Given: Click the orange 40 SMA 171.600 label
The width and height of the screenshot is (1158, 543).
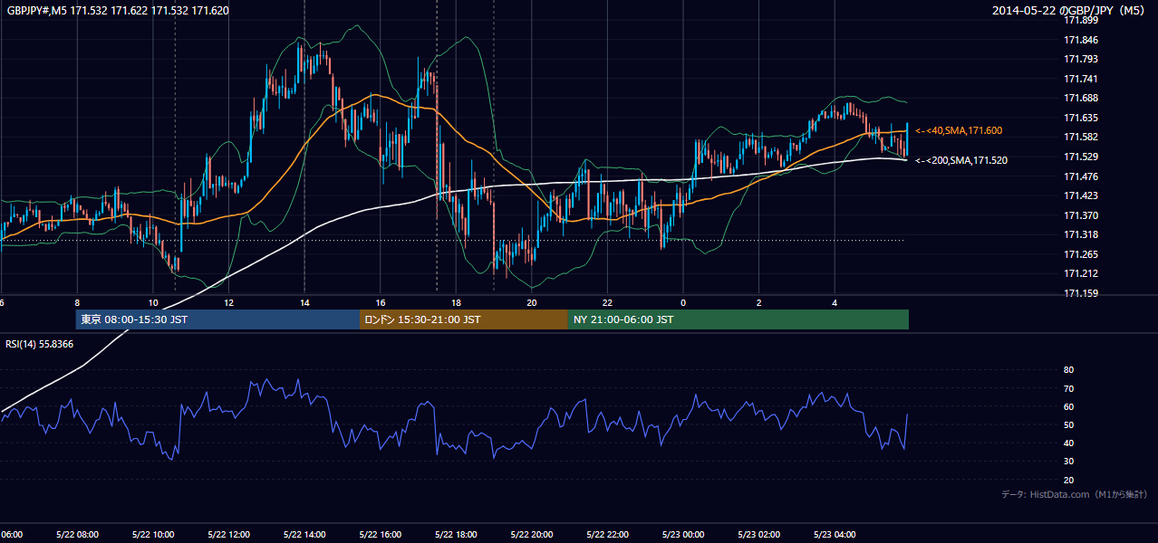Looking at the screenshot, I should pos(959,131).
